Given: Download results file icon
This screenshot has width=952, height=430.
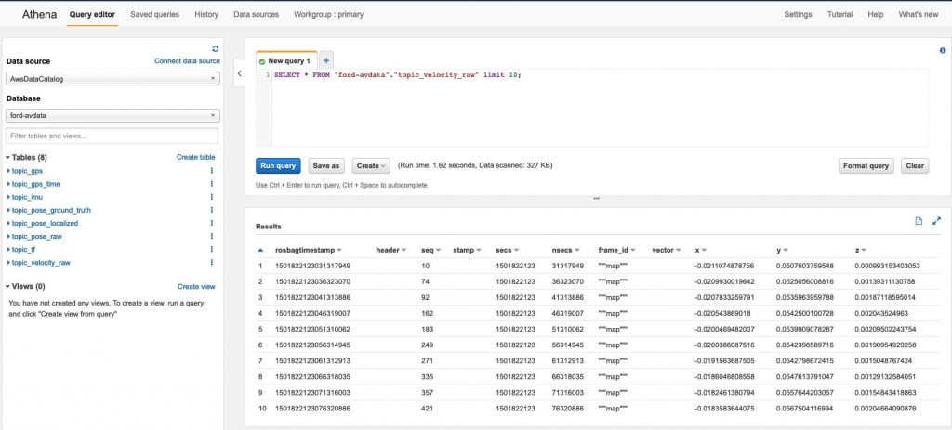Looking at the screenshot, I should tap(919, 221).
